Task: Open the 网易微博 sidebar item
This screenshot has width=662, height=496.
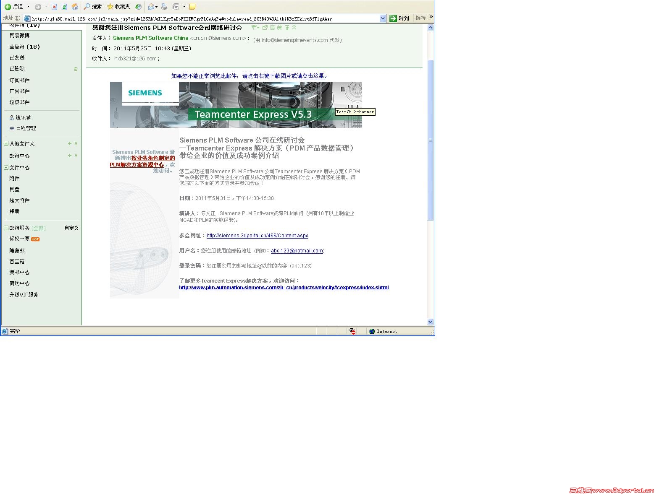Action: pos(20,36)
